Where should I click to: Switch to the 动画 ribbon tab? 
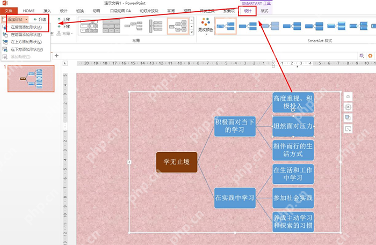(96, 11)
